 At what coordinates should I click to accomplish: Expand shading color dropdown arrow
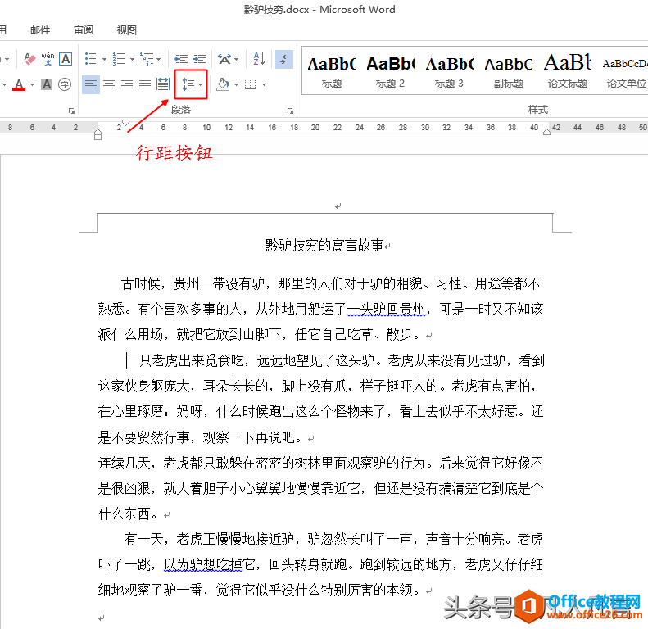(x=237, y=84)
